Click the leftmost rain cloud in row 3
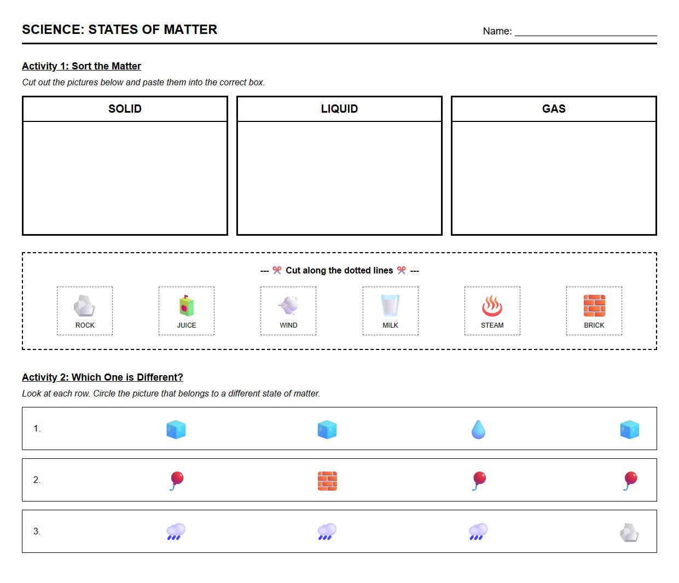Viewport: 679px width, 583px height. (176, 532)
